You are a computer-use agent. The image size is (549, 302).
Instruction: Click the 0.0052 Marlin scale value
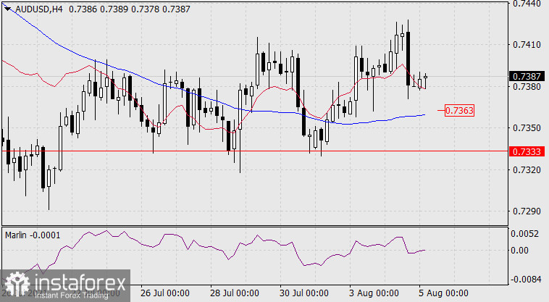click(525, 235)
